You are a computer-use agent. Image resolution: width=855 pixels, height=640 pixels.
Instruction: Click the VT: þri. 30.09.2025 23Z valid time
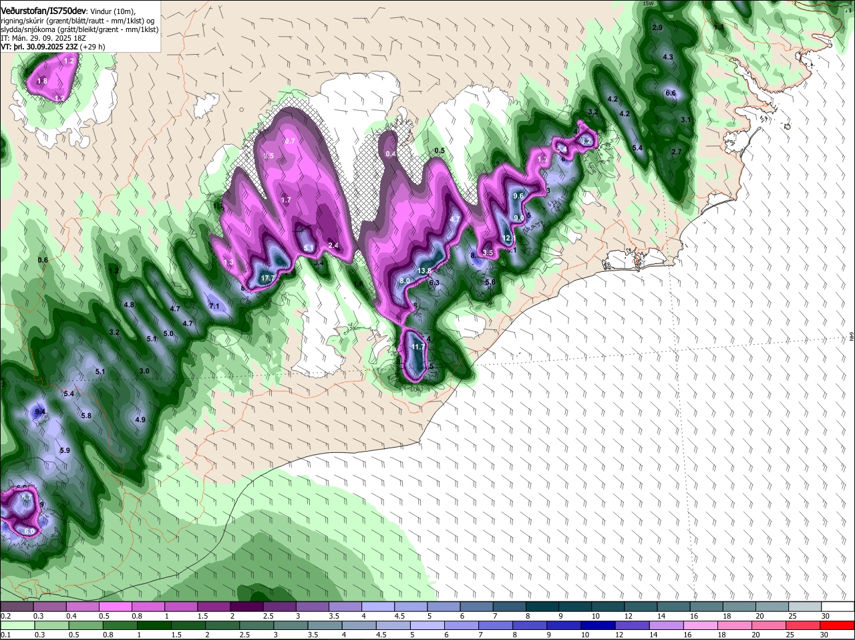39,47
